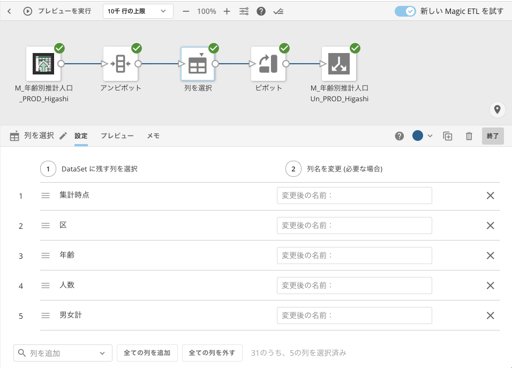This screenshot has width=512, height=368.
Task: Duplicate the tile with the copy icon
Action: click(x=448, y=136)
